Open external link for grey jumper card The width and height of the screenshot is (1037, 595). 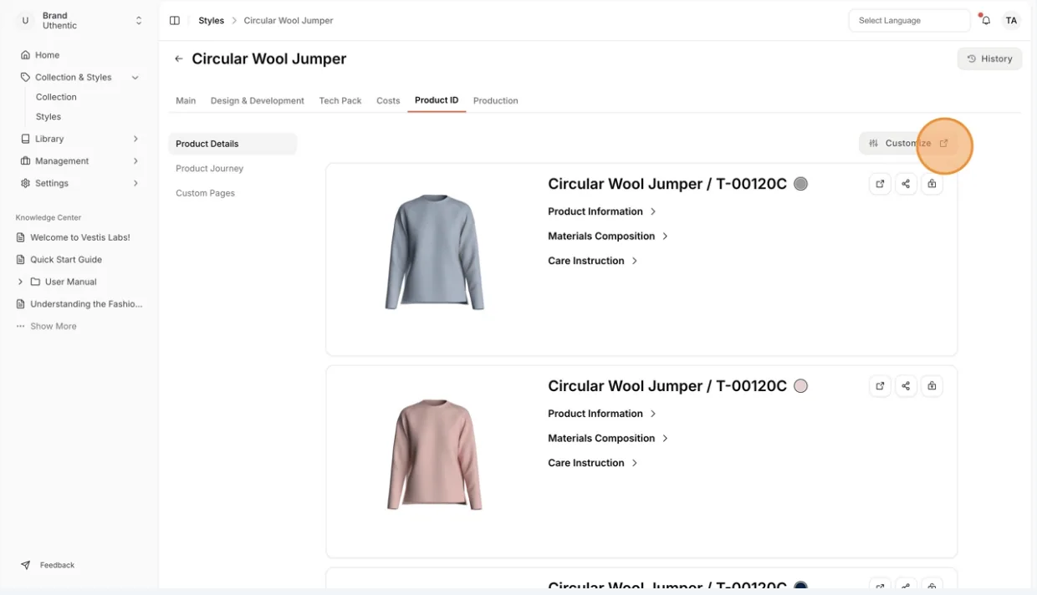click(x=880, y=184)
